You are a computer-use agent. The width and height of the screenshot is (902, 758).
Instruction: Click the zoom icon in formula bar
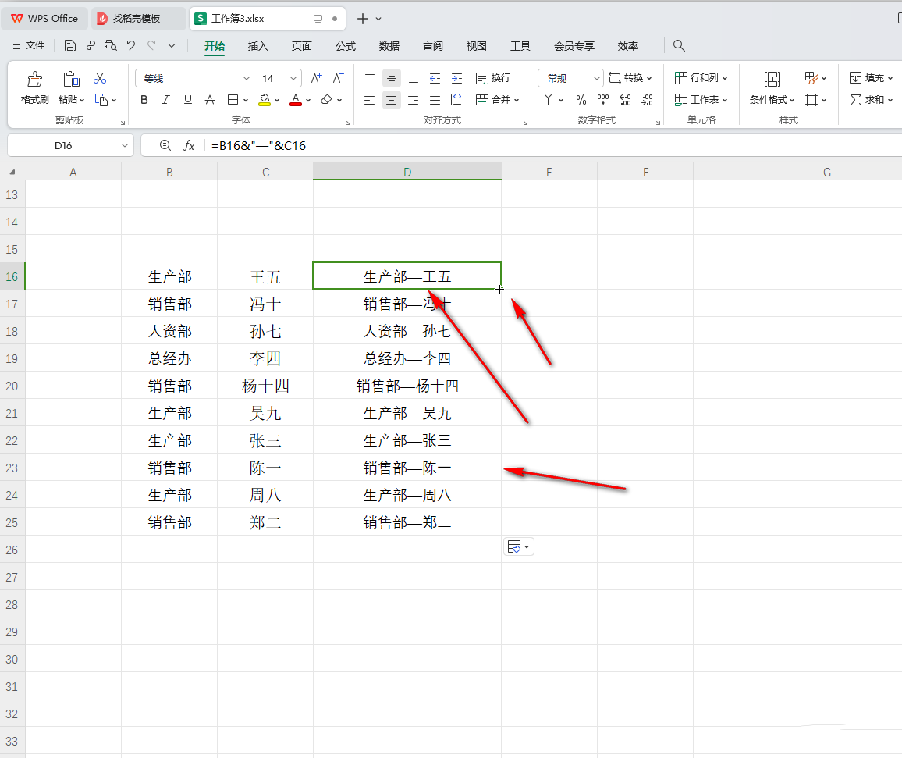click(x=165, y=146)
